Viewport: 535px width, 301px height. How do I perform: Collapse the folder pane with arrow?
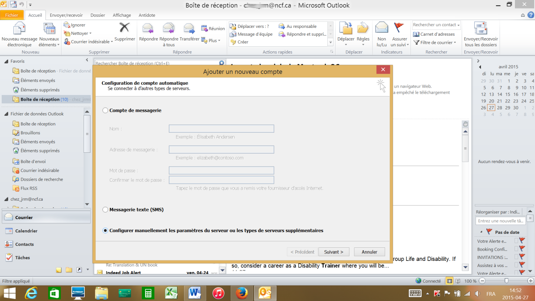point(87,60)
